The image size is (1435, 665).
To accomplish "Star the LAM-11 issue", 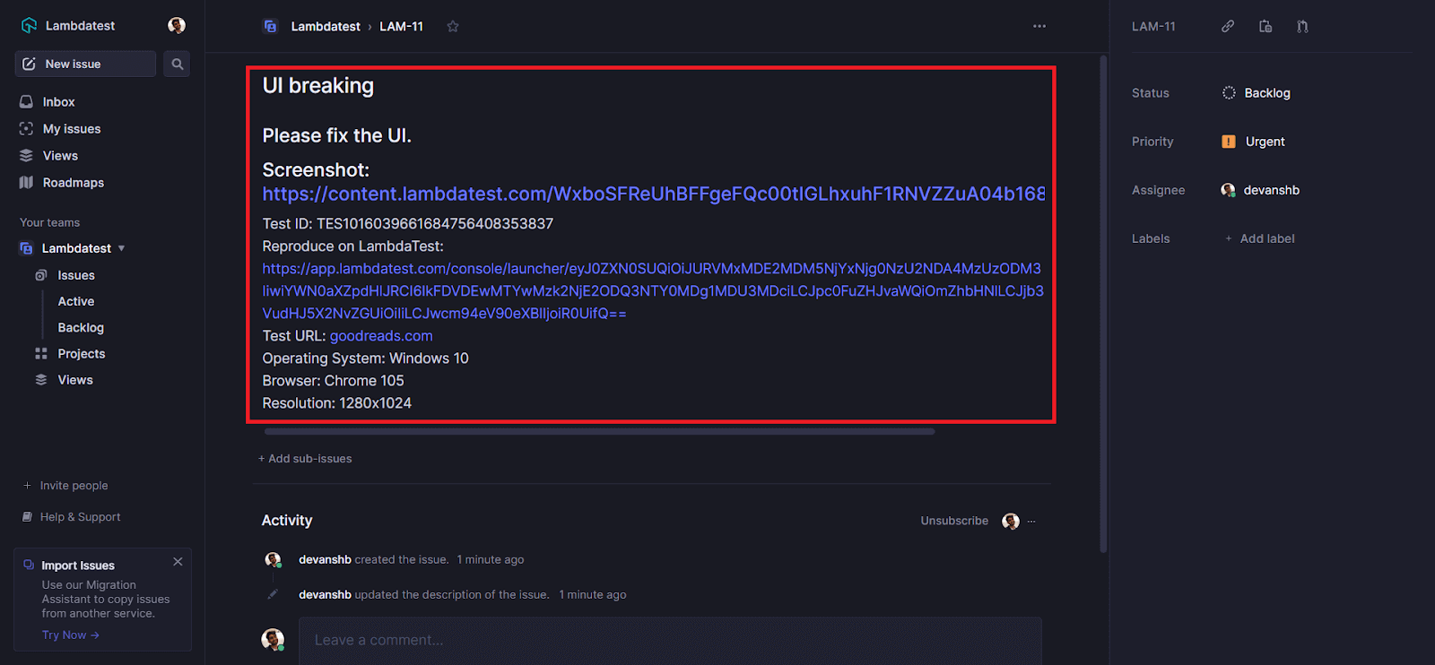I will coord(453,27).
